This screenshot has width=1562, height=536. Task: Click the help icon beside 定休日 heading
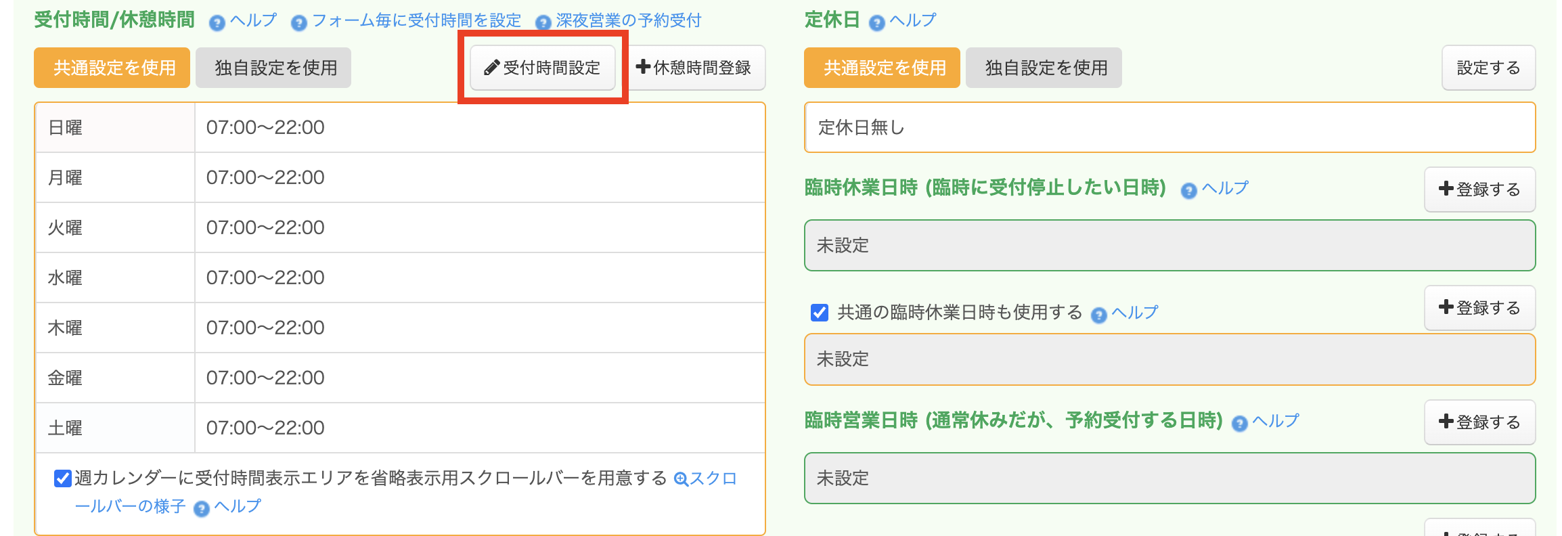tap(876, 23)
